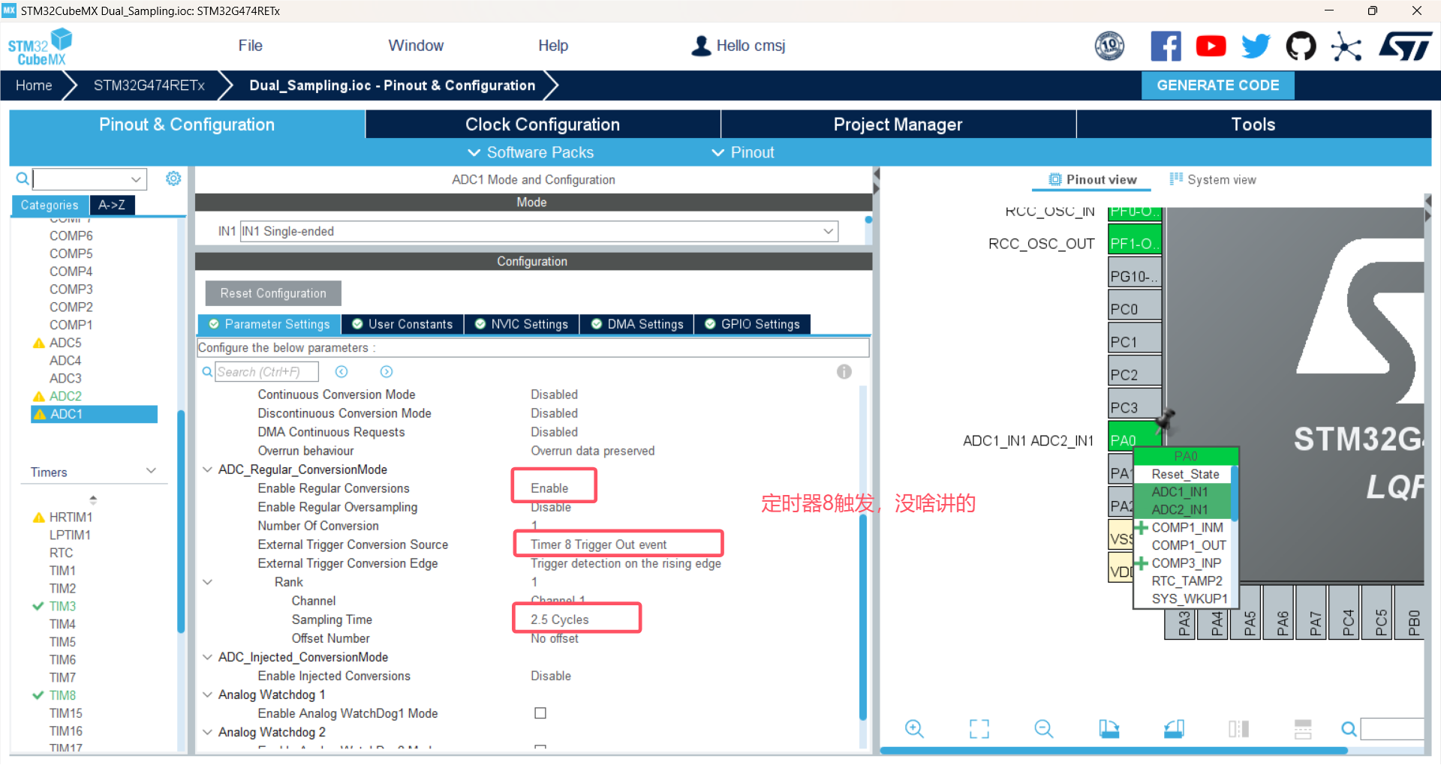Click the ST logo icon
1441x765 pixels.
[1405, 46]
